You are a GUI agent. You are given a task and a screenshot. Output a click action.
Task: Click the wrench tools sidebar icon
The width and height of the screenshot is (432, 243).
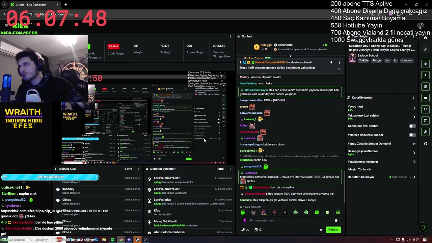point(425,132)
